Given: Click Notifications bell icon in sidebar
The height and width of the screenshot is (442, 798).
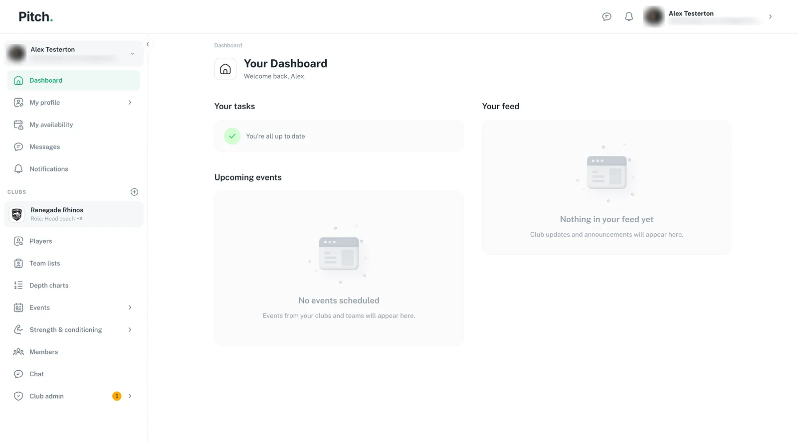Looking at the screenshot, I should pos(18,169).
